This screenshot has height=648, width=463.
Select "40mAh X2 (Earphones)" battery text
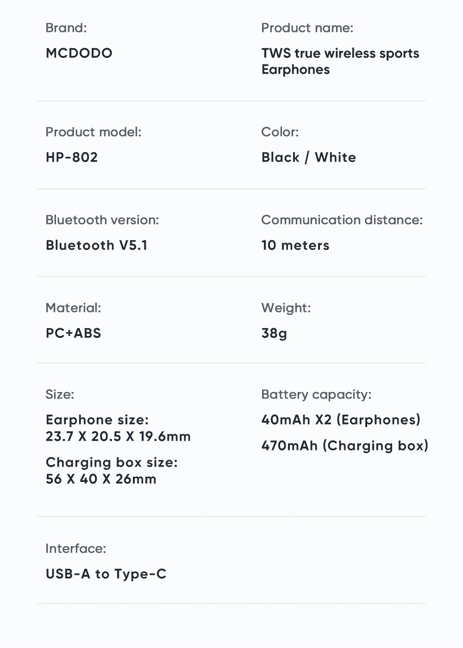[341, 420]
